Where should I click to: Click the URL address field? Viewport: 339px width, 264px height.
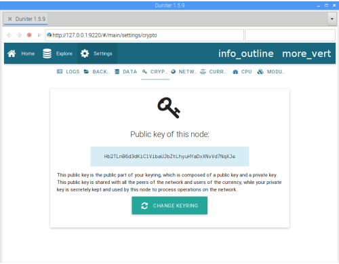pos(144,35)
